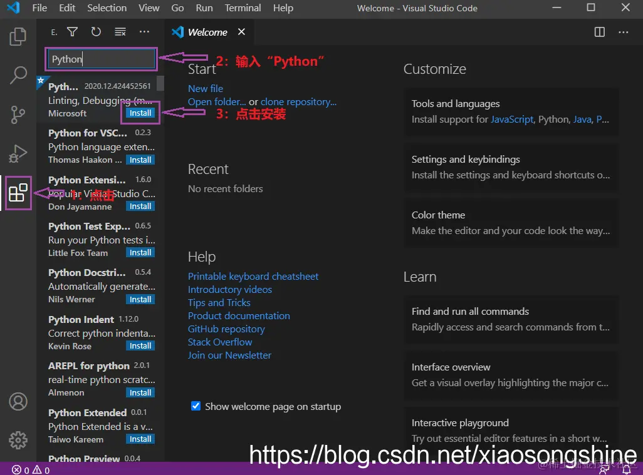Open Interface overview card

coord(511,375)
